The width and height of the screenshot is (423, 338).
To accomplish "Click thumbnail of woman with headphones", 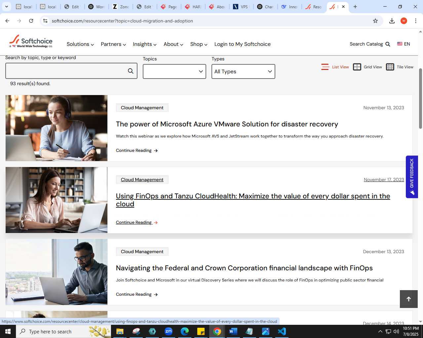I will [x=57, y=128].
